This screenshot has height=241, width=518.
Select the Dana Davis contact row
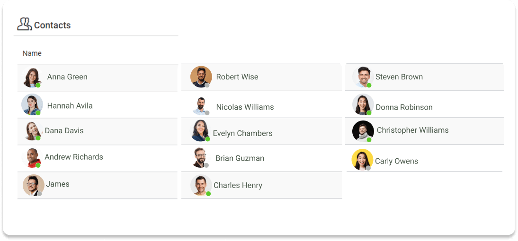[x=98, y=131]
